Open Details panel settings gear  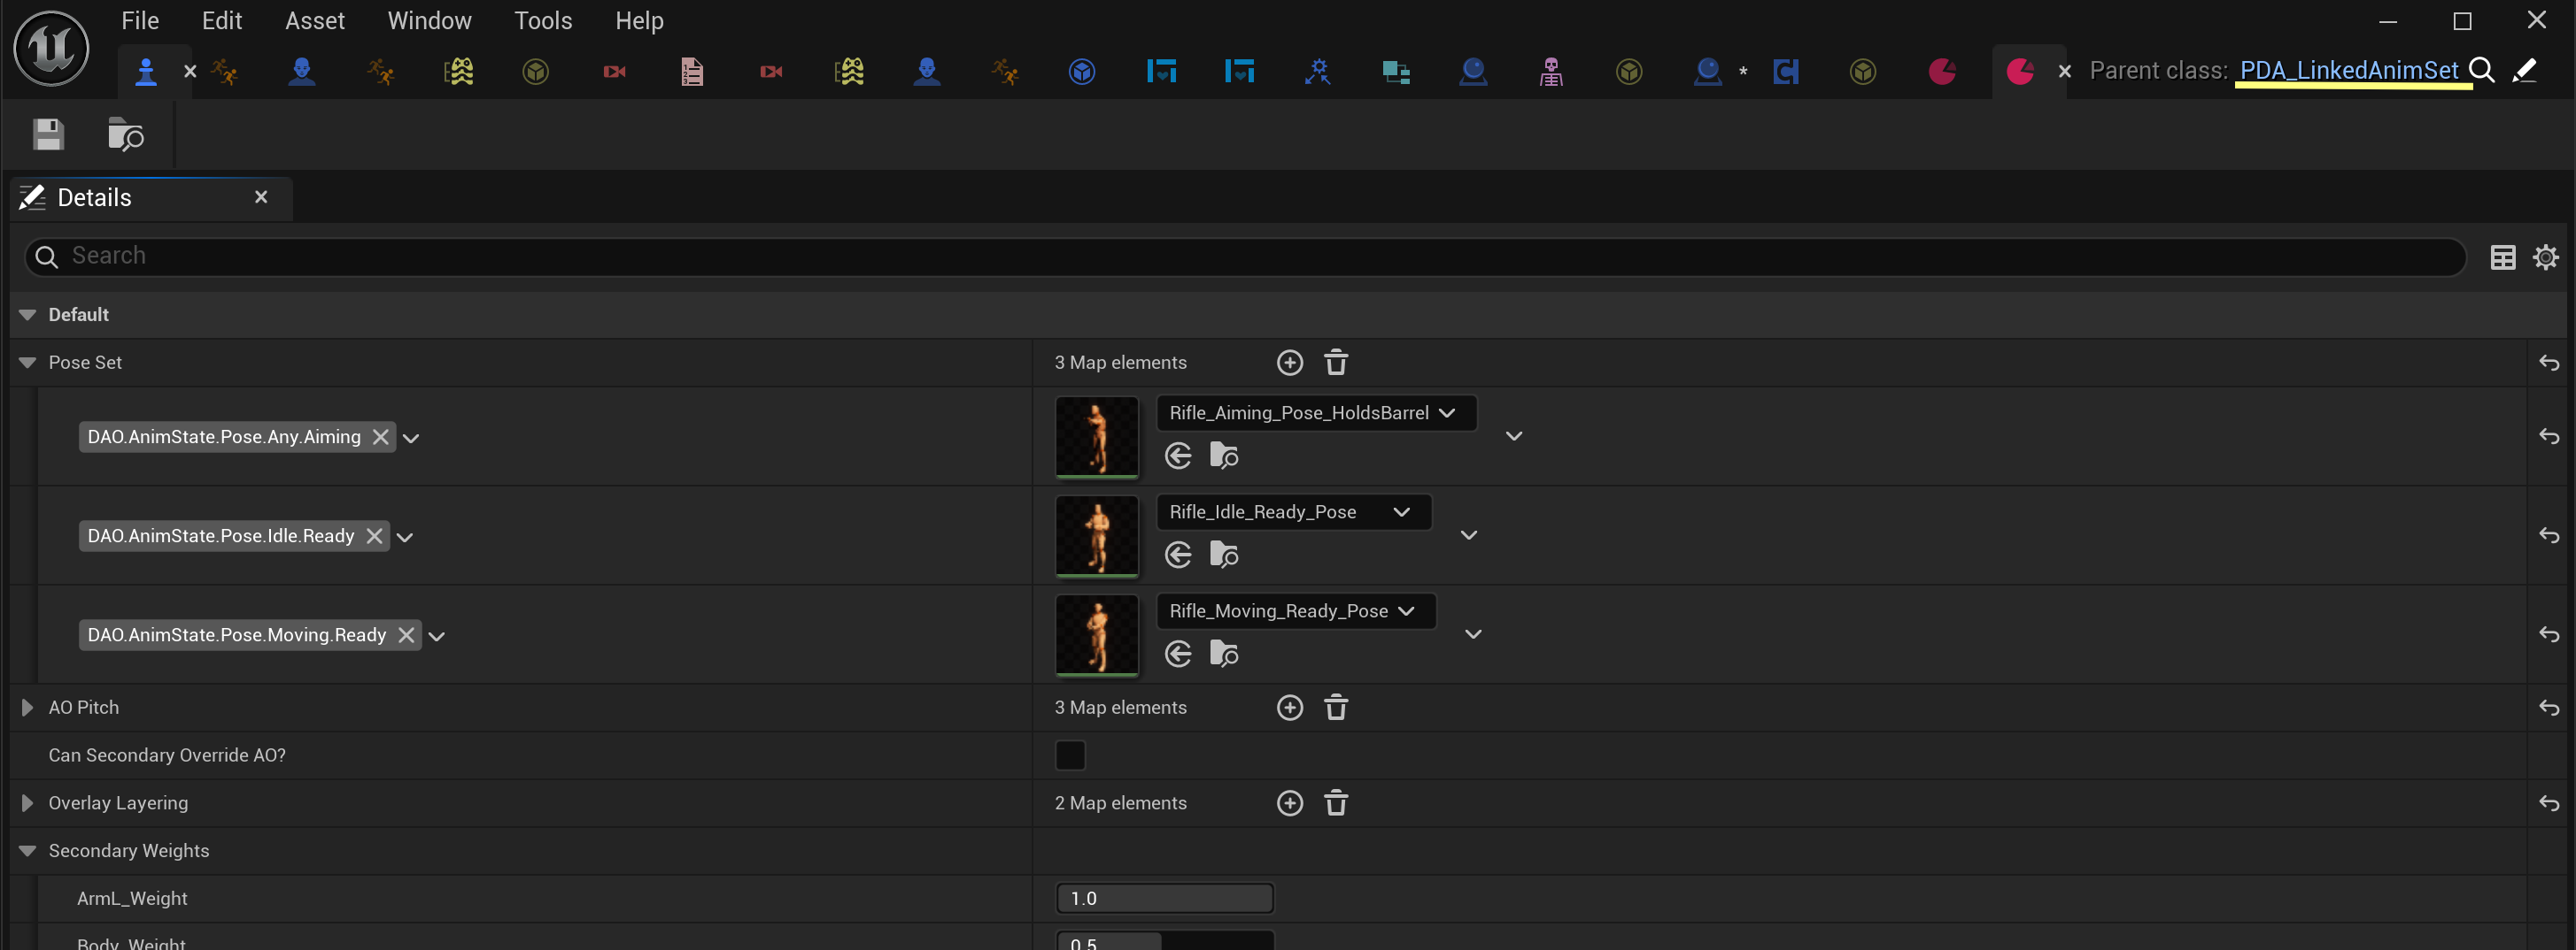(2545, 257)
